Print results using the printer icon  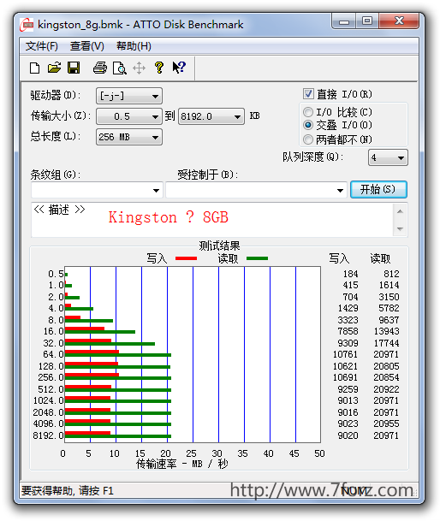click(x=100, y=68)
